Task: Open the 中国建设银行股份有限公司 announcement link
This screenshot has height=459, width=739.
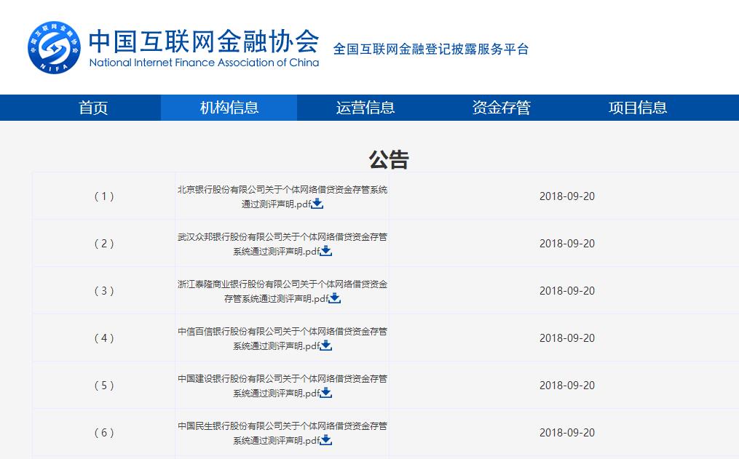Action: point(282,386)
